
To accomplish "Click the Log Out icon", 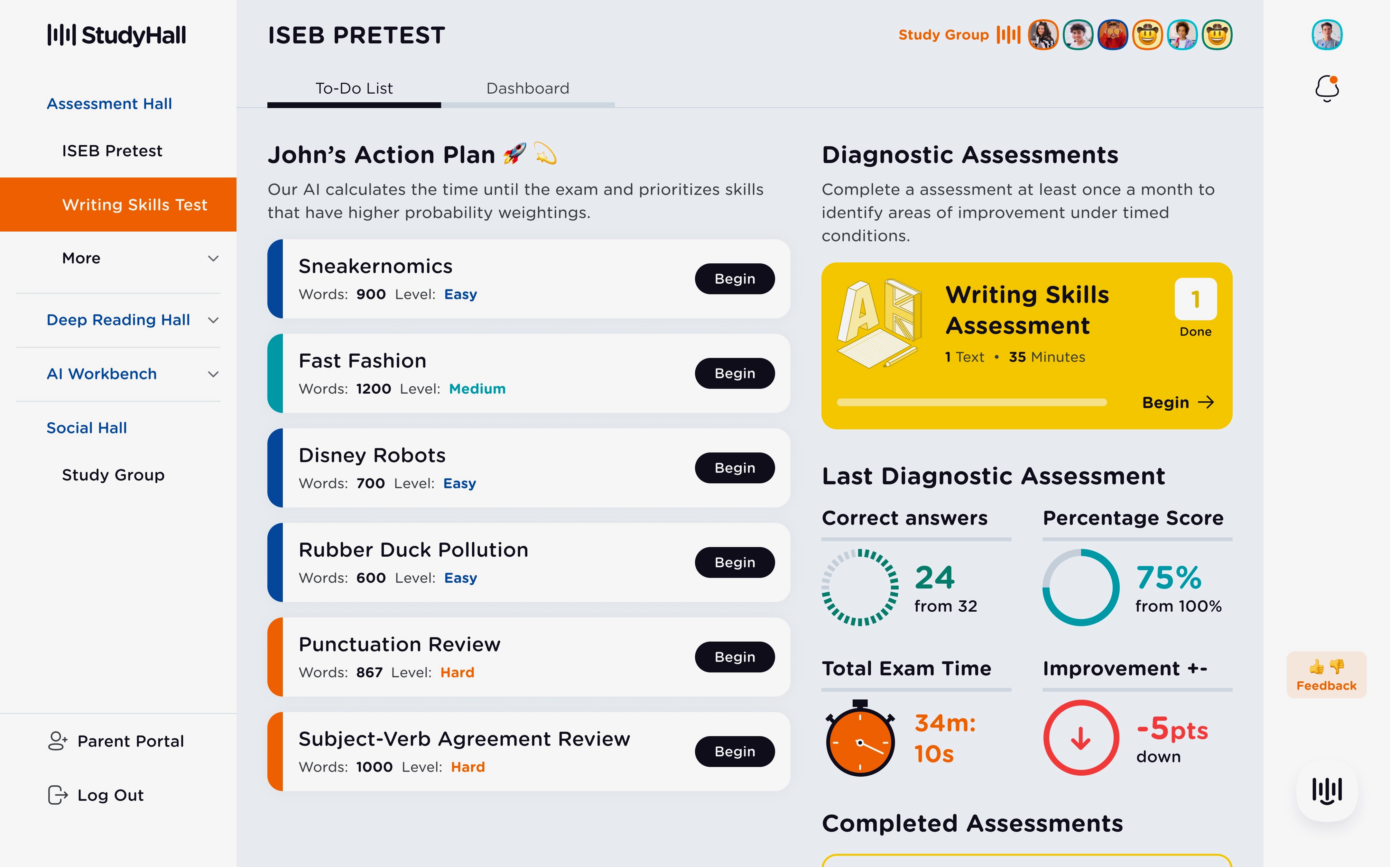I will pos(57,795).
